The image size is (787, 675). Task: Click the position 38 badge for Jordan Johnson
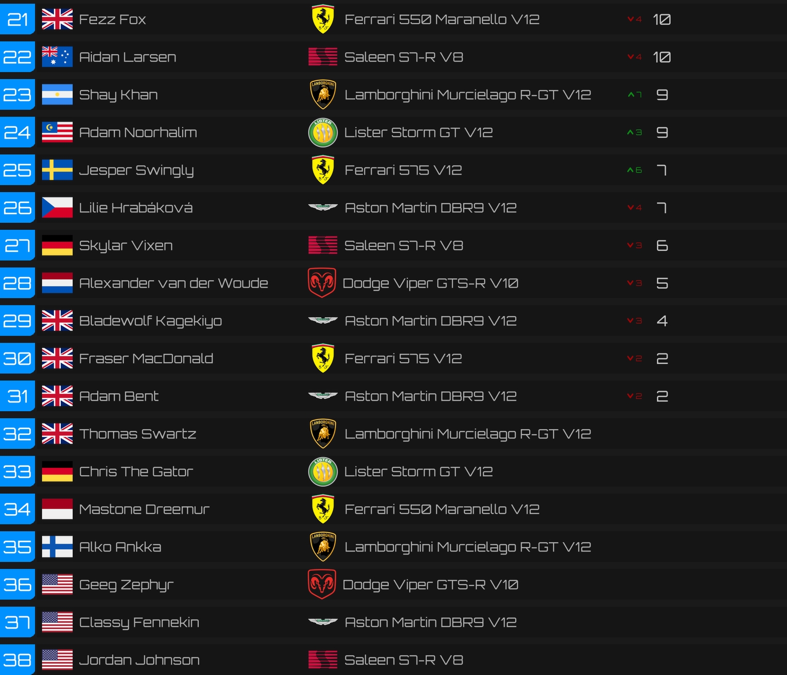pyautogui.click(x=18, y=660)
